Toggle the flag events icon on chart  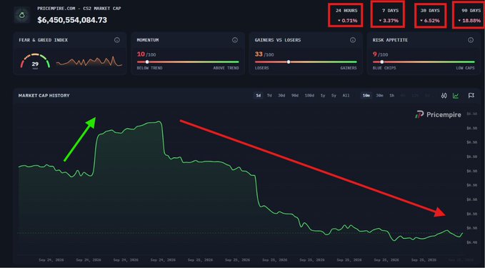coord(471,96)
